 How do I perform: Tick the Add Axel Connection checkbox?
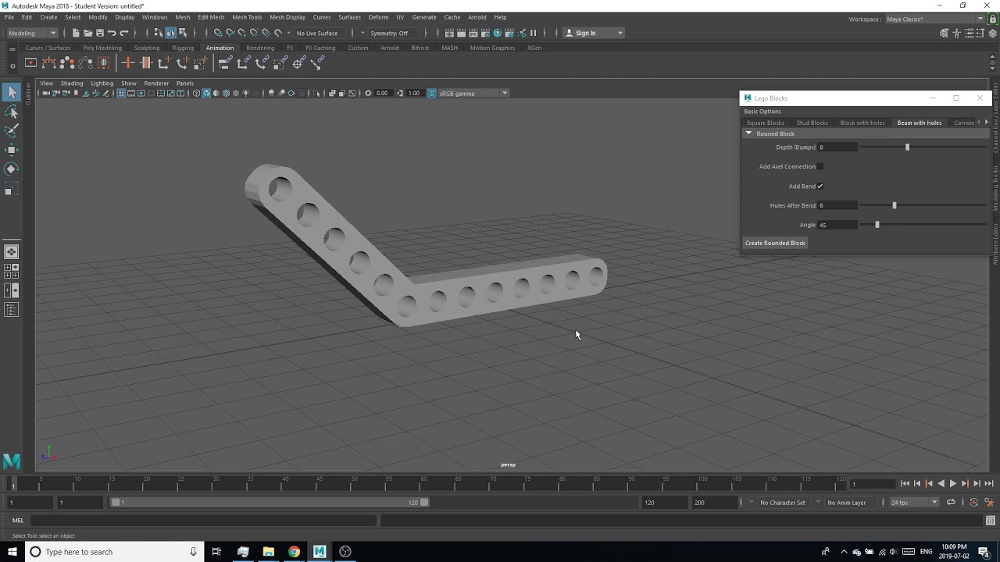click(x=820, y=166)
